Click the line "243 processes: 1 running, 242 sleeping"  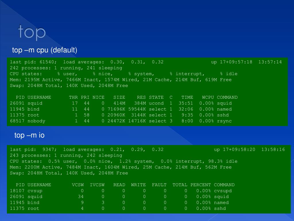point(66,156)
